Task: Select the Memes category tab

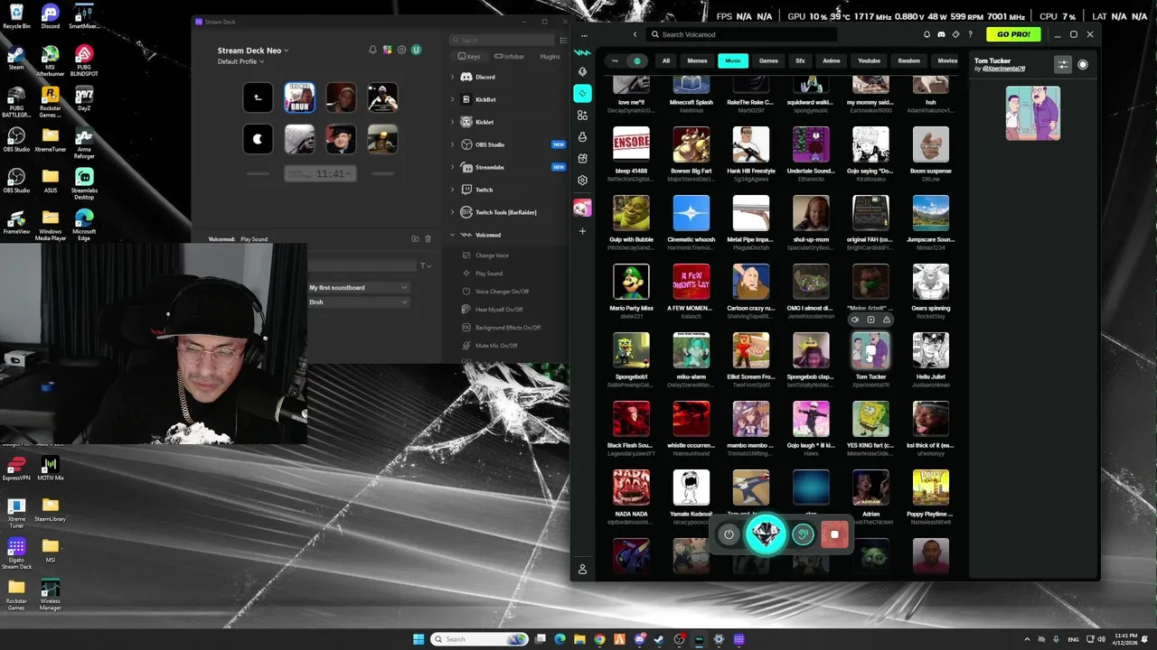Action: coord(697,60)
